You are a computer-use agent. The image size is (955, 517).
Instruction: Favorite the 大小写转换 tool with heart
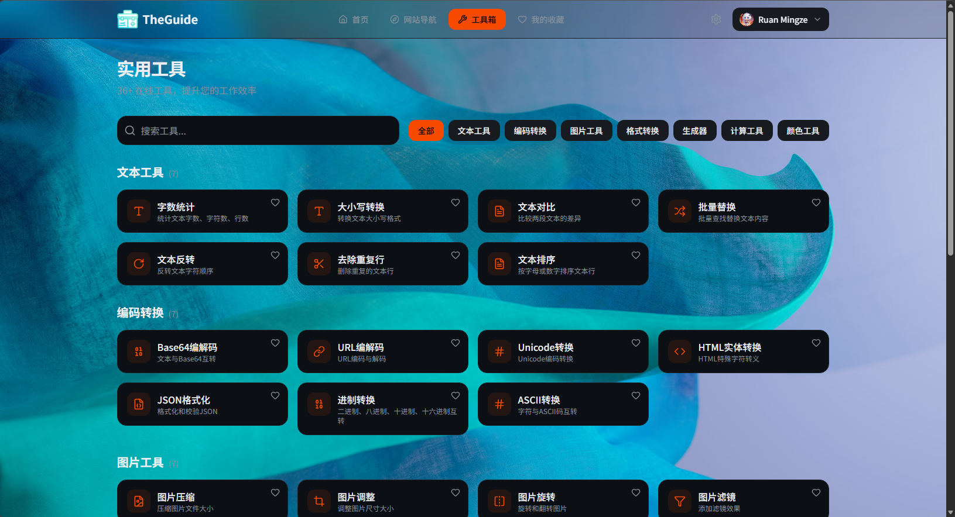click(456, 202)
